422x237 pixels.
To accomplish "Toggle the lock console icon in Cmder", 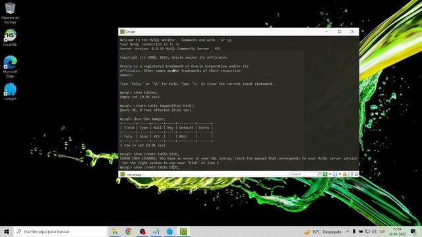I will 345,174.
